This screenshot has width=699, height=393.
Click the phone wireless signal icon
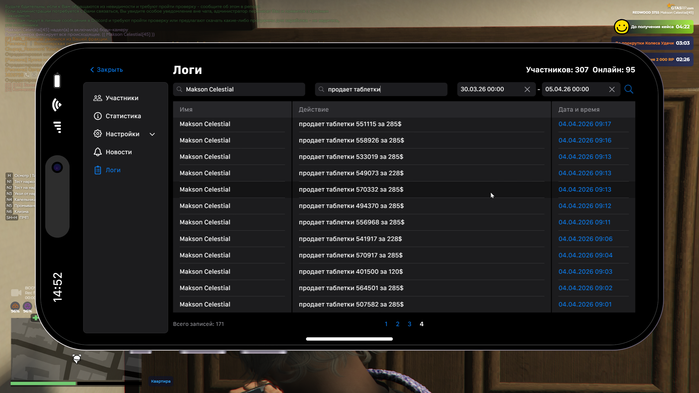click(x=57, y=105)
